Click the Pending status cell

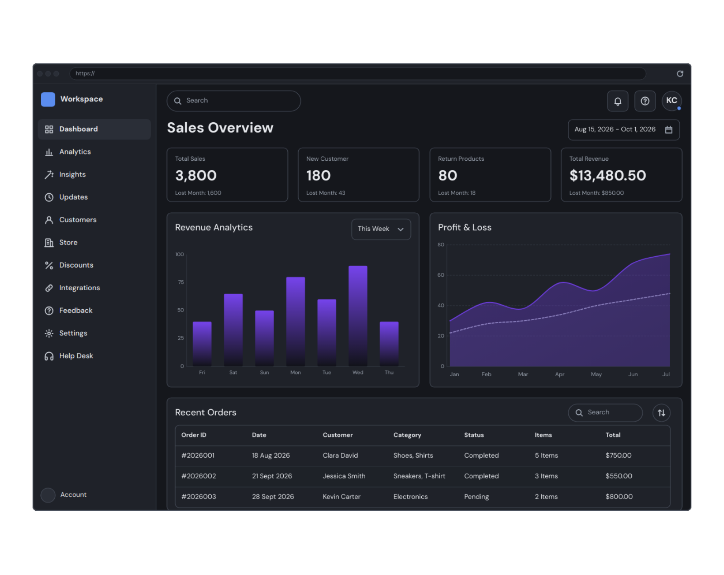pyautogui.click(x=476, y=497)
